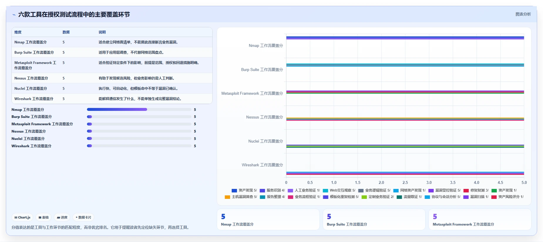Click the icon left of the page title

(14, 15)
